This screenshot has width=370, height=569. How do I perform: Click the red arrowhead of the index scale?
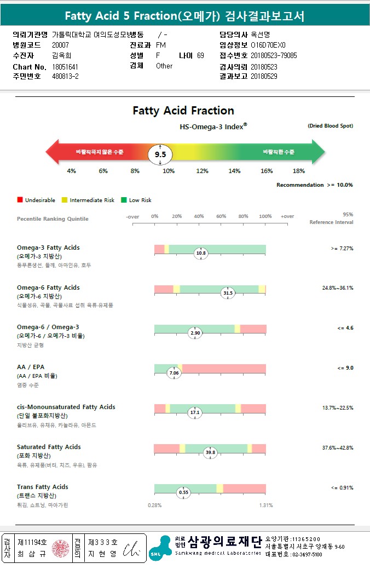pos(52,152)
